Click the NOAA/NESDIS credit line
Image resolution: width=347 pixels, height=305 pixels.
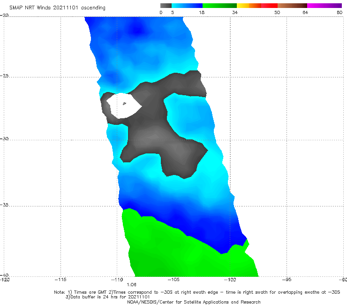pos(194,302)
